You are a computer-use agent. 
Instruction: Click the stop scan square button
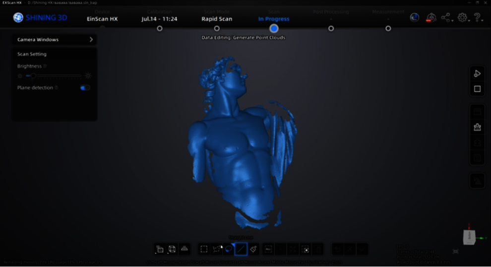pos(477,89)
